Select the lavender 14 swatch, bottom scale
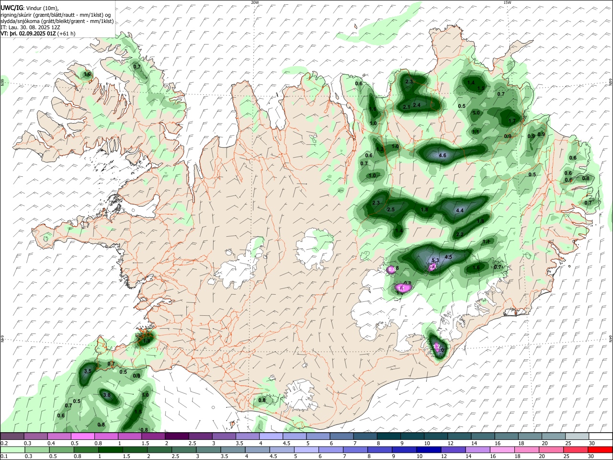Screen dimensions: 613x460 [x=477, y=449]
